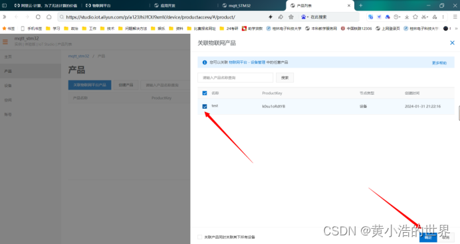This screenshot has width=460, height=244.
Task: Open the mqtt_stm32 breadcrumb link
Action: (x=78, y=56)
